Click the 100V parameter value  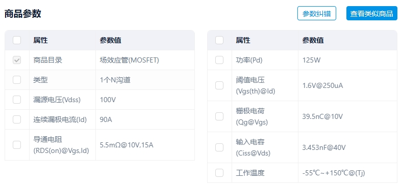108,100
